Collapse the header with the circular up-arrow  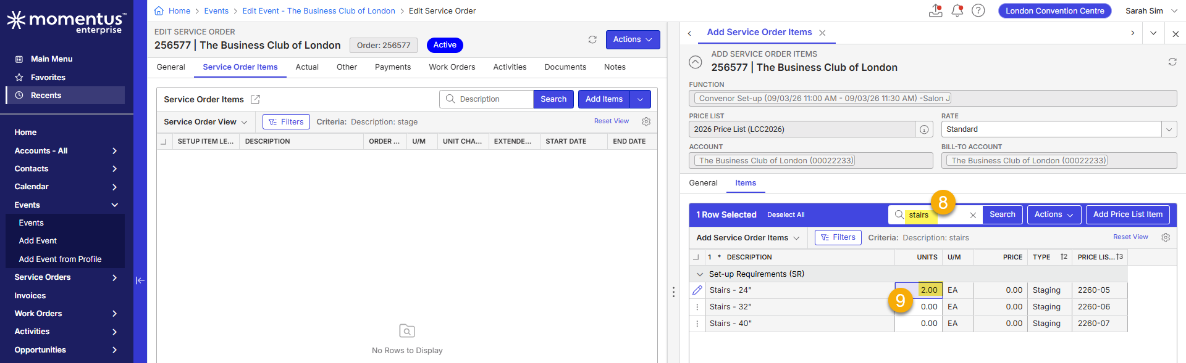pos(696,62)
